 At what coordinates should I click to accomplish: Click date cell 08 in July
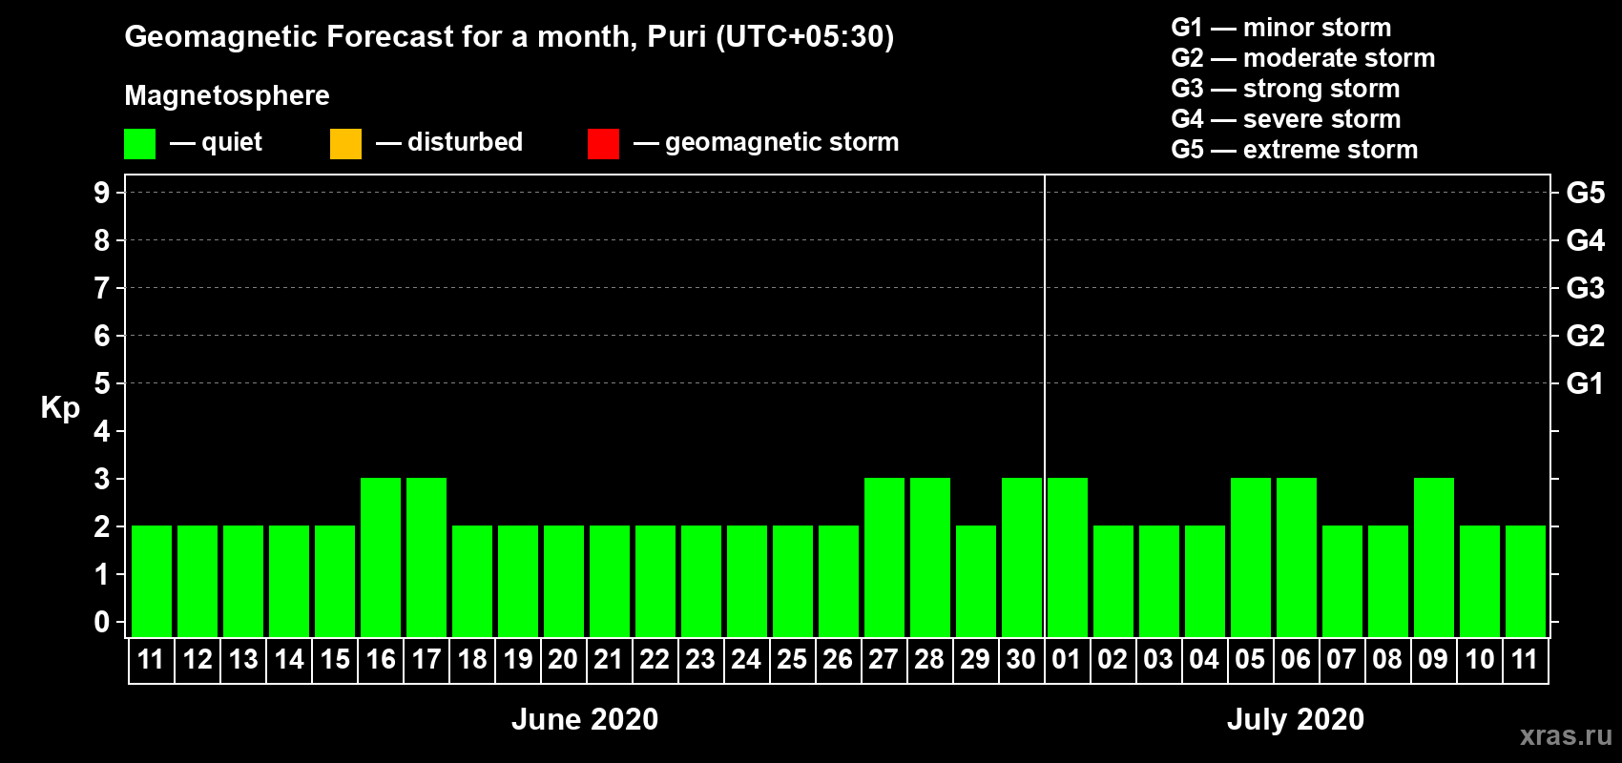(x=1388, y=660)
